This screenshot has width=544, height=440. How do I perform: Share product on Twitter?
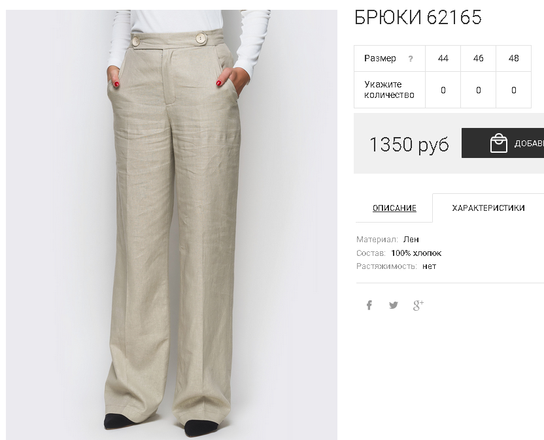(x=394, y=306)
